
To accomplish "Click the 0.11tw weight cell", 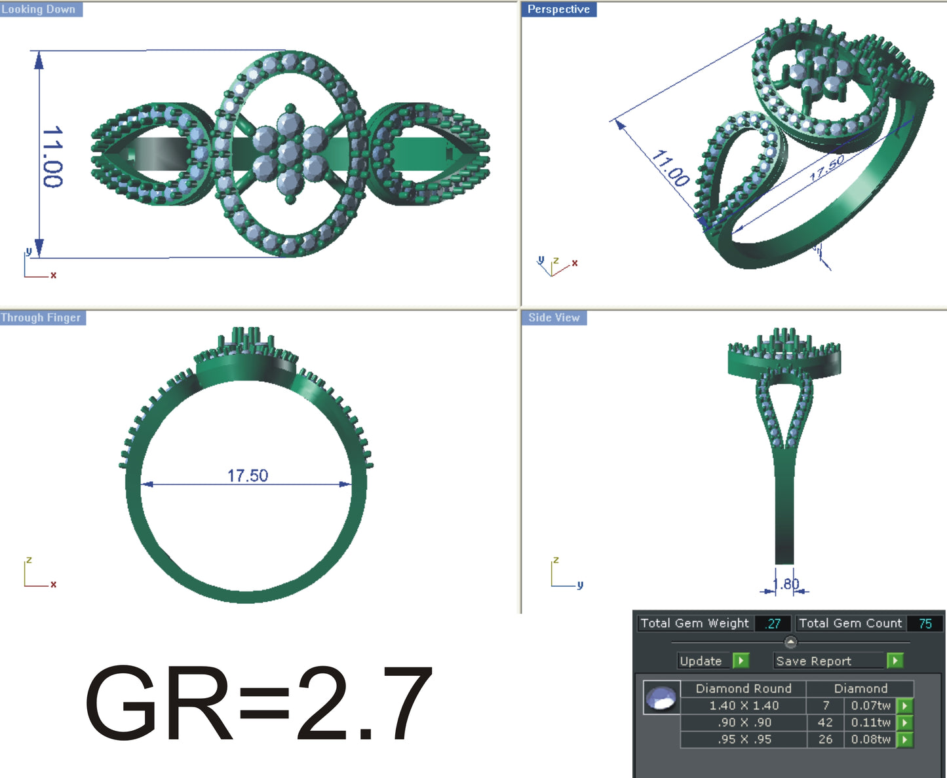I will [871, 722].
